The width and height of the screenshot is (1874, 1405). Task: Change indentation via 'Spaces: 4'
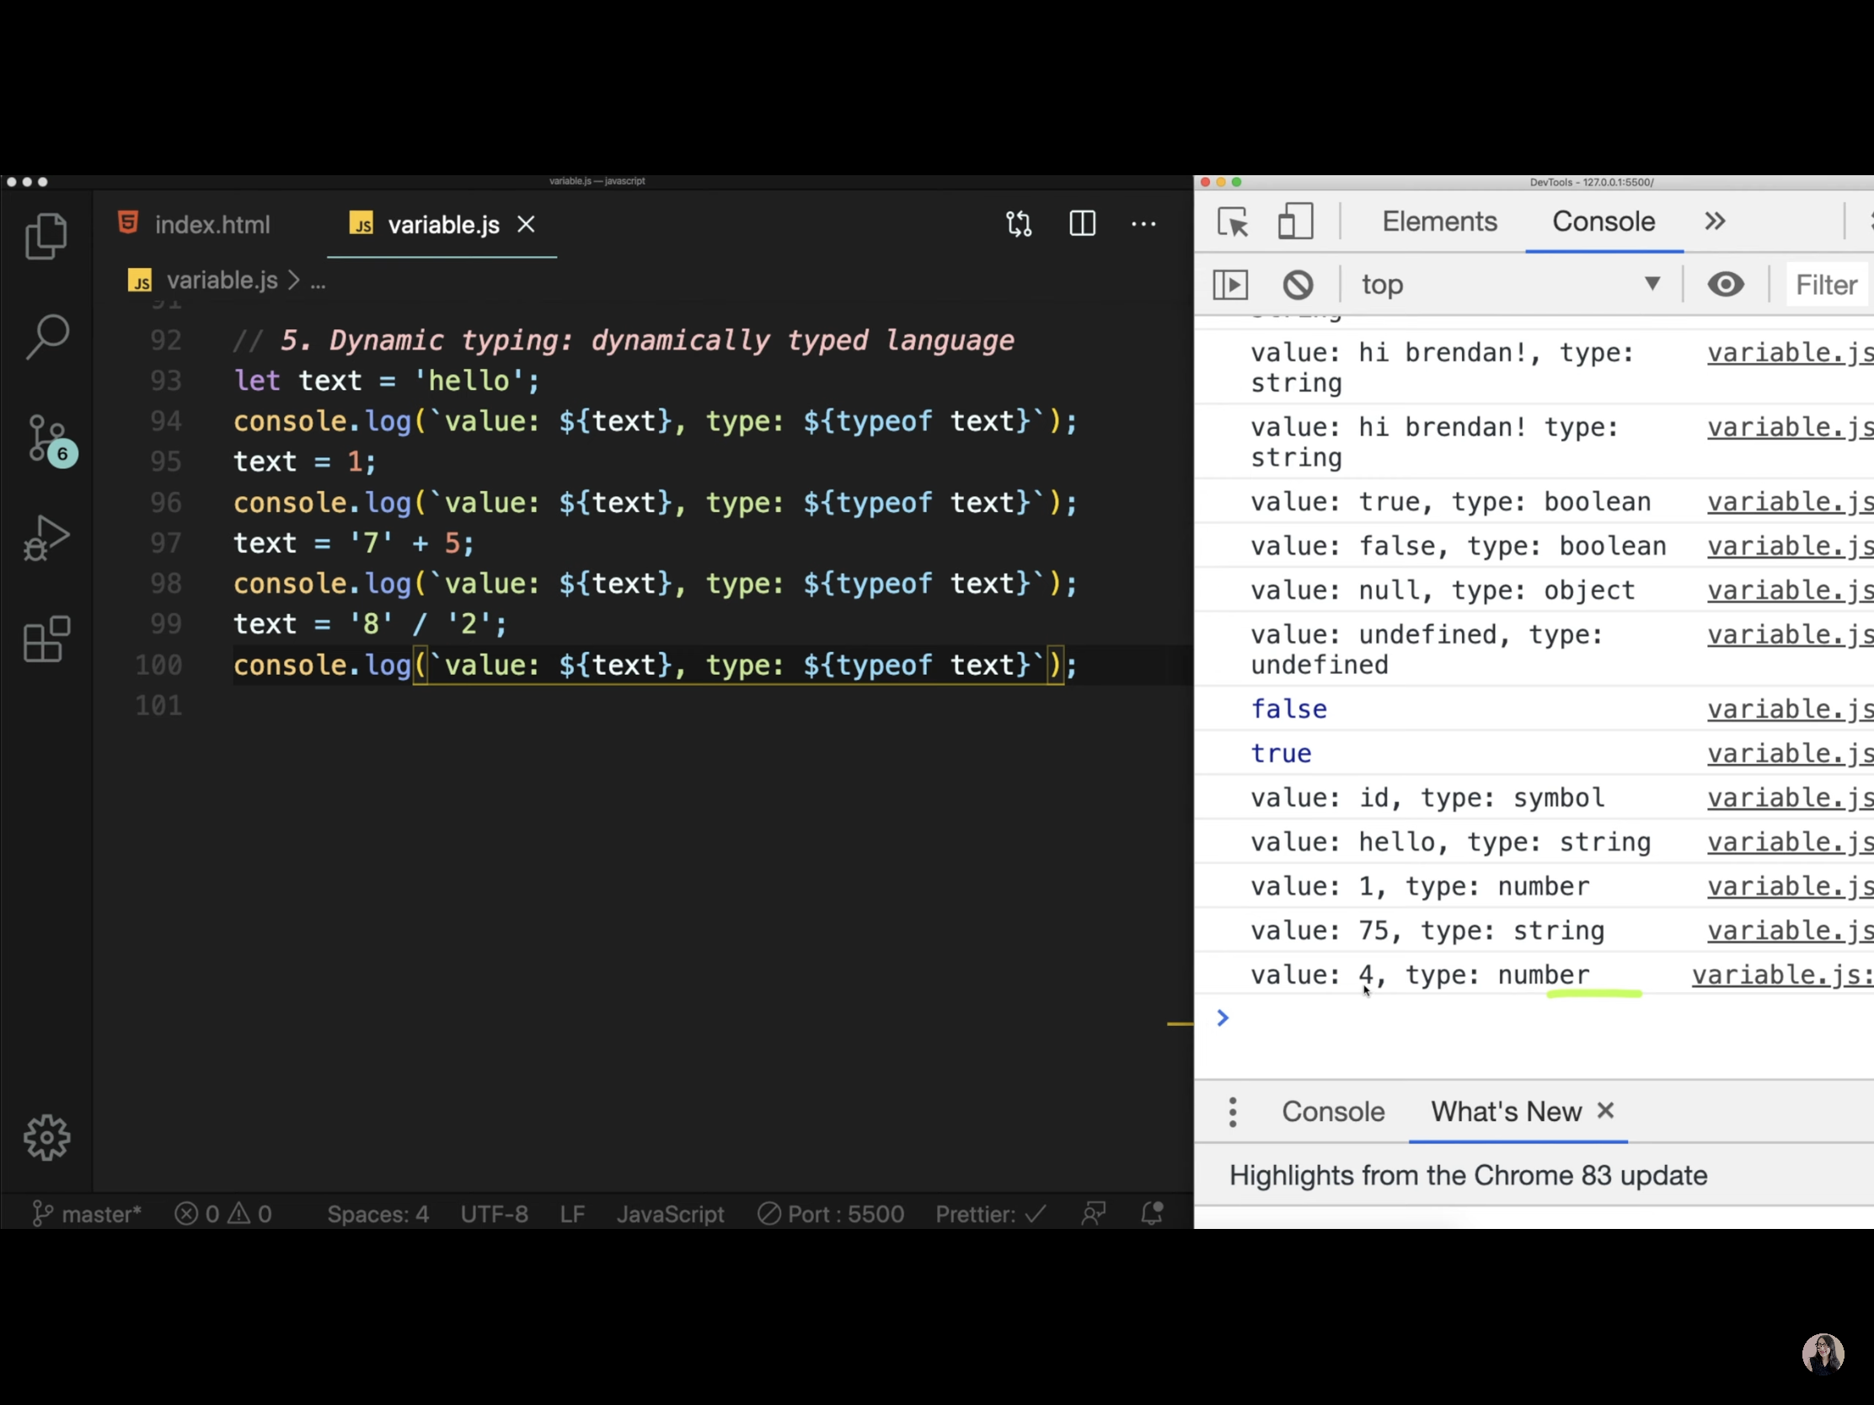coord(377,1214)
